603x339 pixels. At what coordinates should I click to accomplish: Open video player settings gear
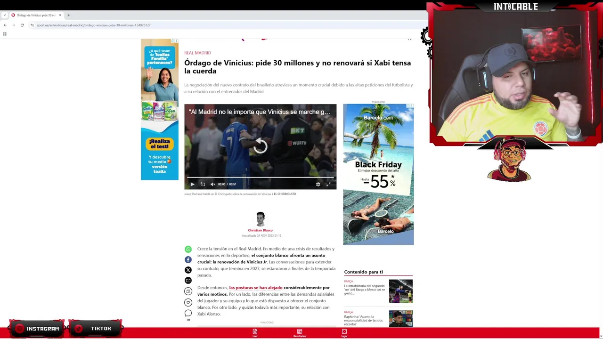point(318,184)
